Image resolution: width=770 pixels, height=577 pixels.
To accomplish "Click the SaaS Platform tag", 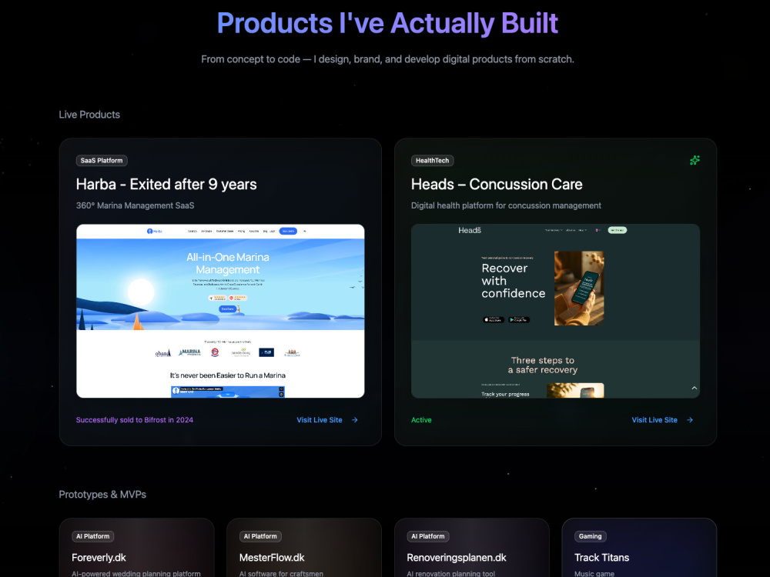I will [102, 161].
